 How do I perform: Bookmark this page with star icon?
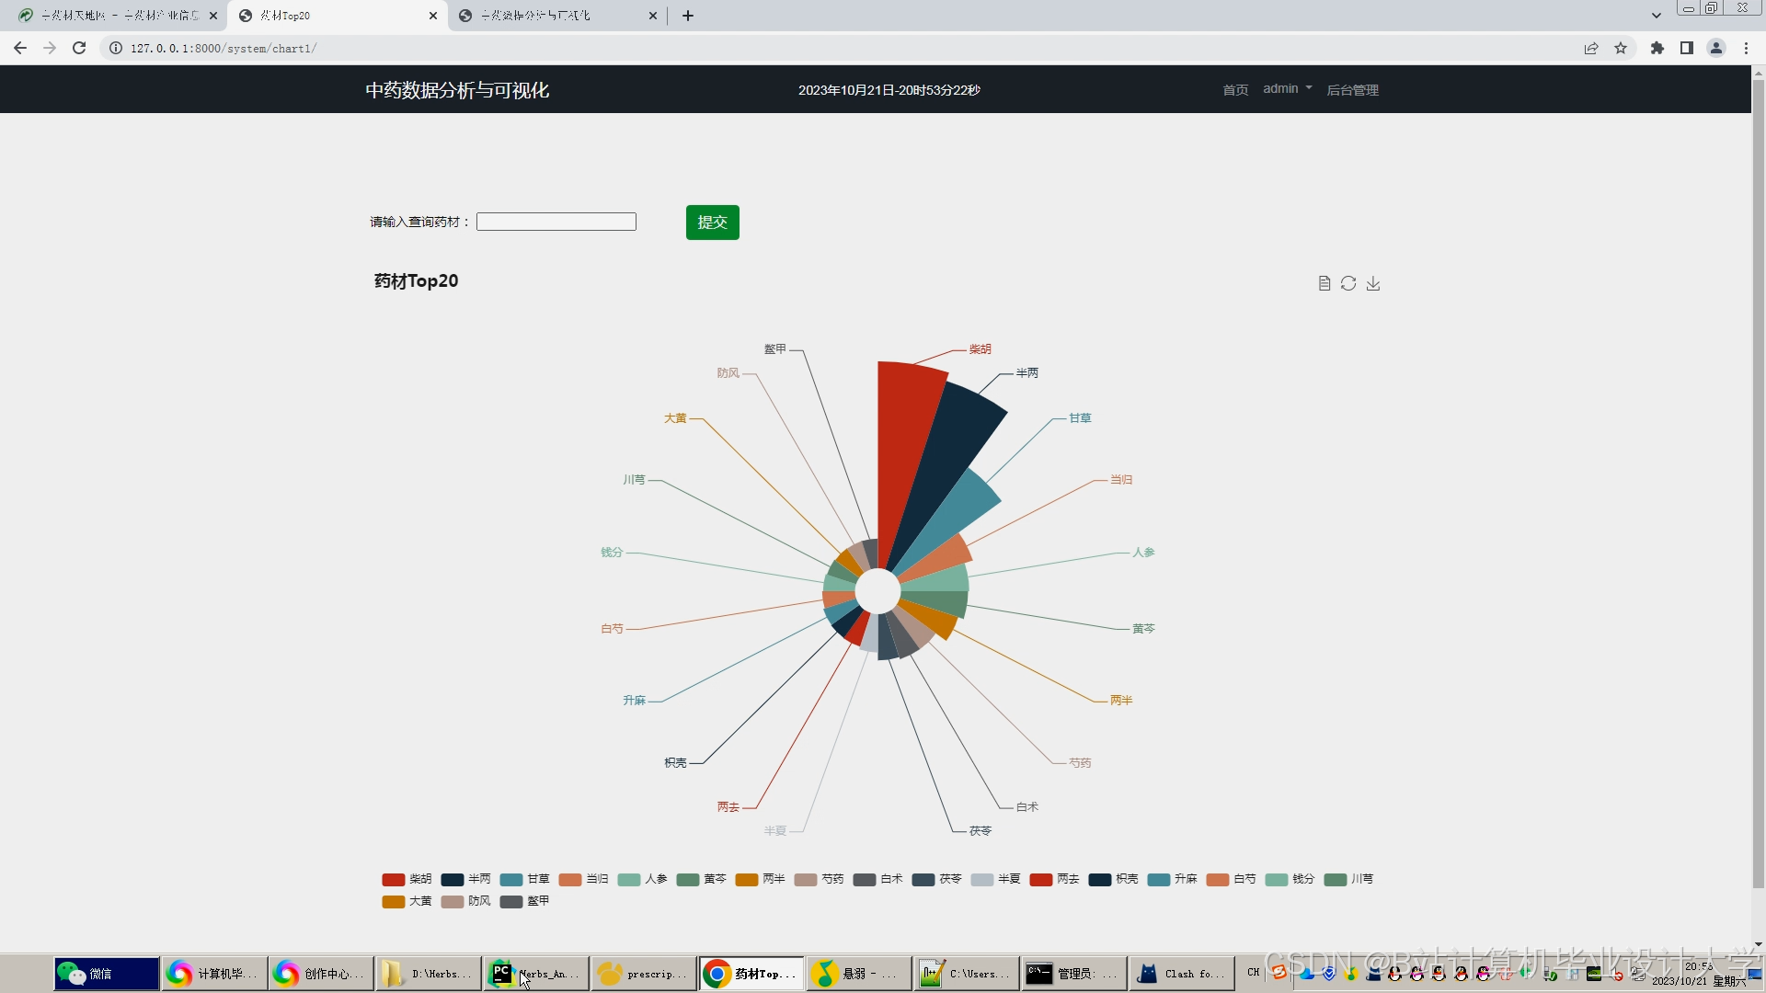[1621, 48]
